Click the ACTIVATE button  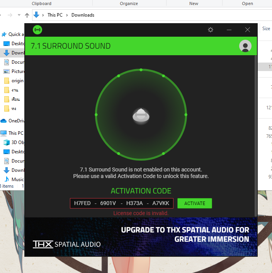(195, 203)
